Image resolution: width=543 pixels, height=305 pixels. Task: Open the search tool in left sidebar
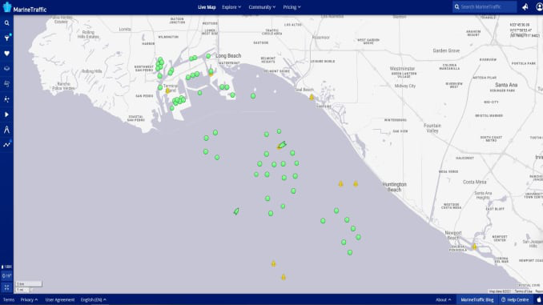click(6, 23)
